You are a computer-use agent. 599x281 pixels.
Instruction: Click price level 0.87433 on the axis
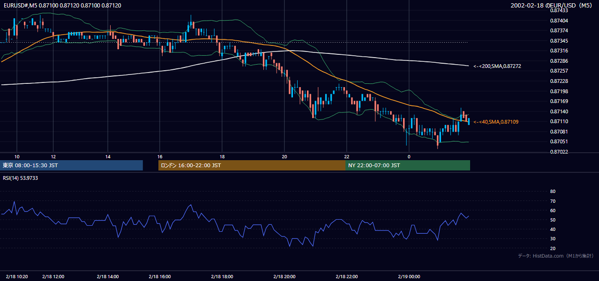point(559,10)
